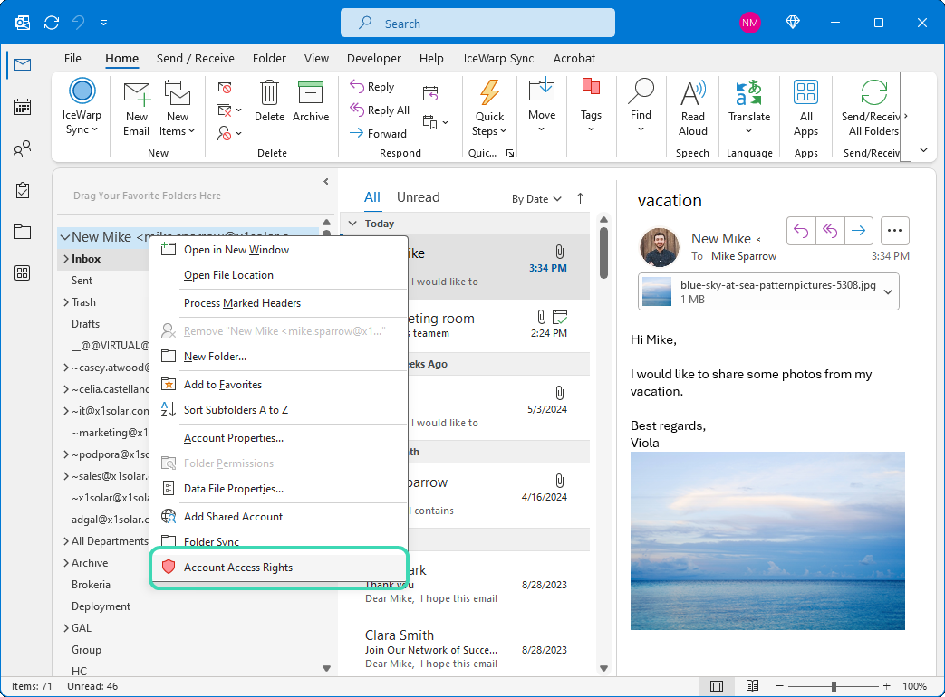Click the IceWarp Sync ribbon button

pyautogui.click(x=82, y=107)
